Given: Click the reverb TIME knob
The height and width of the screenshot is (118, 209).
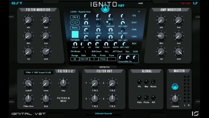Looking at the screenshot, I should point(97,44).
